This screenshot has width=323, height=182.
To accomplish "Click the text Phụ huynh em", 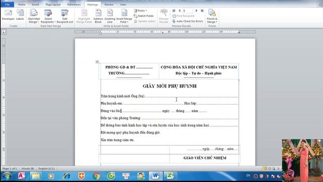I will 112,103.
